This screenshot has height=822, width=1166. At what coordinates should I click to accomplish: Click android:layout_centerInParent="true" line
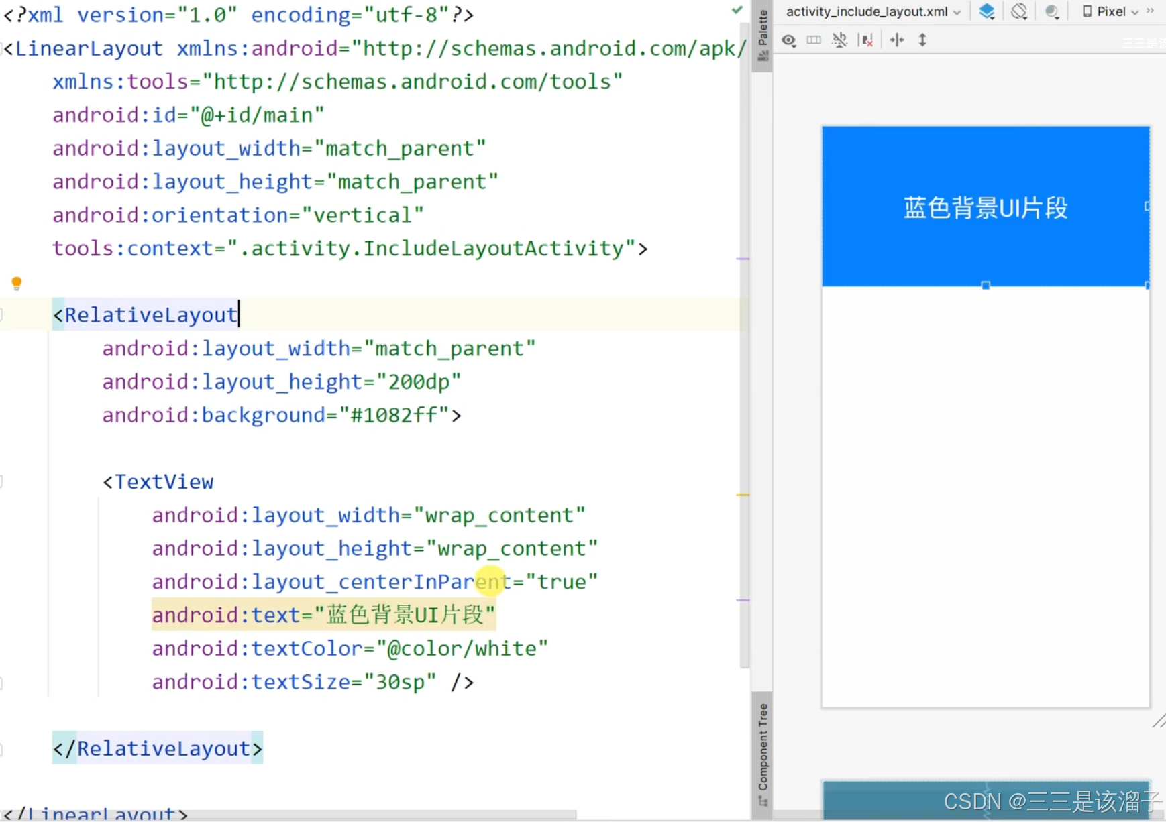point(374,581)
